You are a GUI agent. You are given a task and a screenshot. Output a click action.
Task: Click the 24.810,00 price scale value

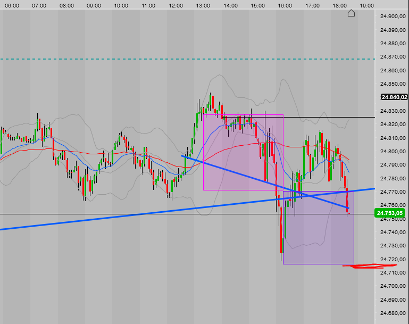tap(393, 138)
